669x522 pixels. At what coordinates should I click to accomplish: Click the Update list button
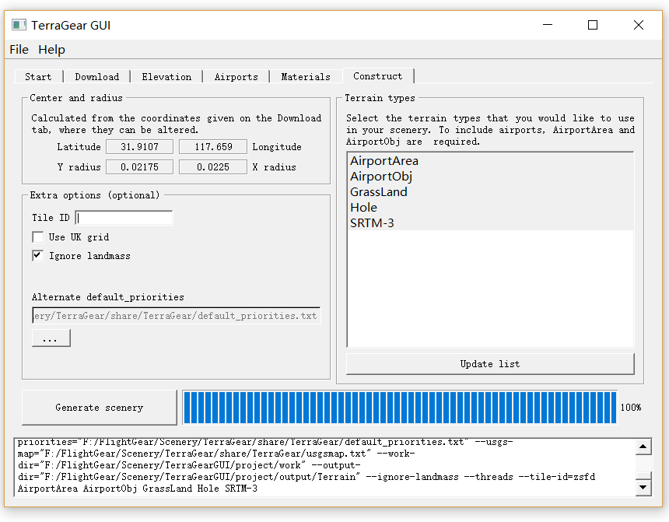490,364
